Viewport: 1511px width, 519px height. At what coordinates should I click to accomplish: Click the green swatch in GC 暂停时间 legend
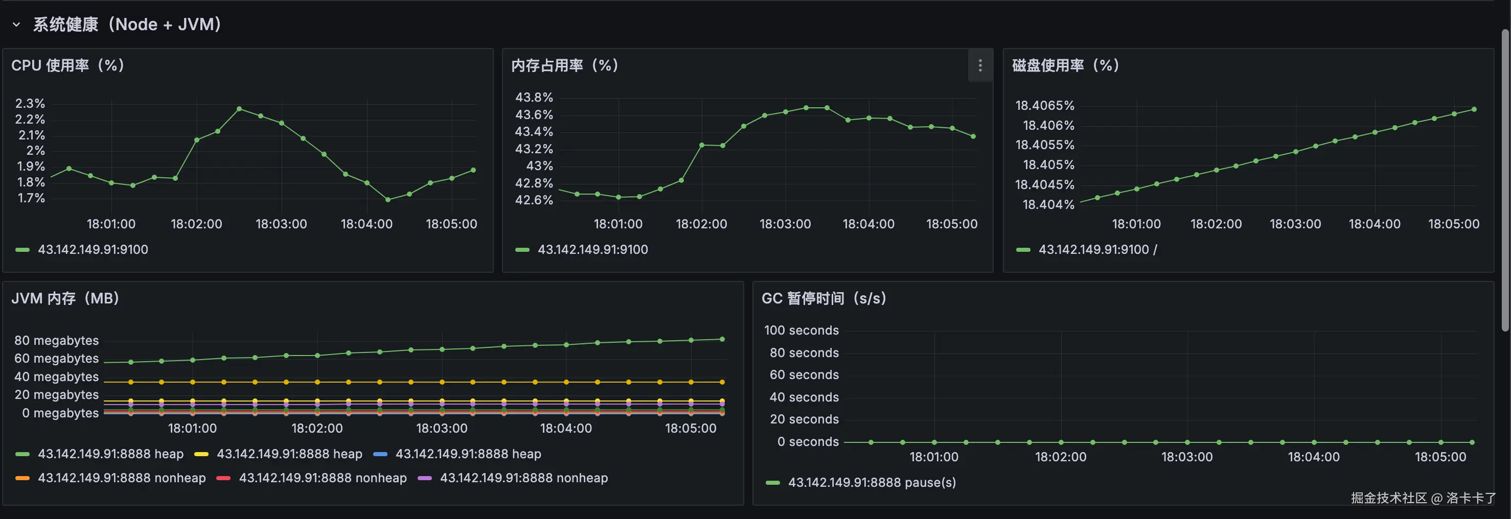point(772,483)
